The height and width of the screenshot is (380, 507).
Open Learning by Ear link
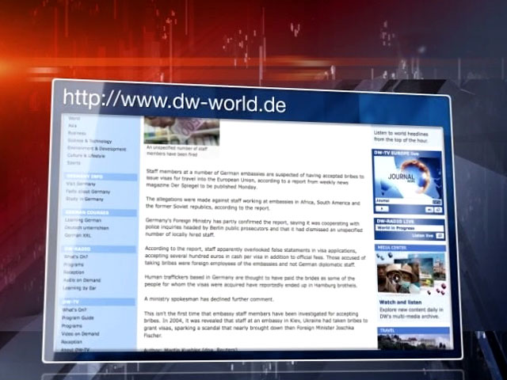(79, 288)
